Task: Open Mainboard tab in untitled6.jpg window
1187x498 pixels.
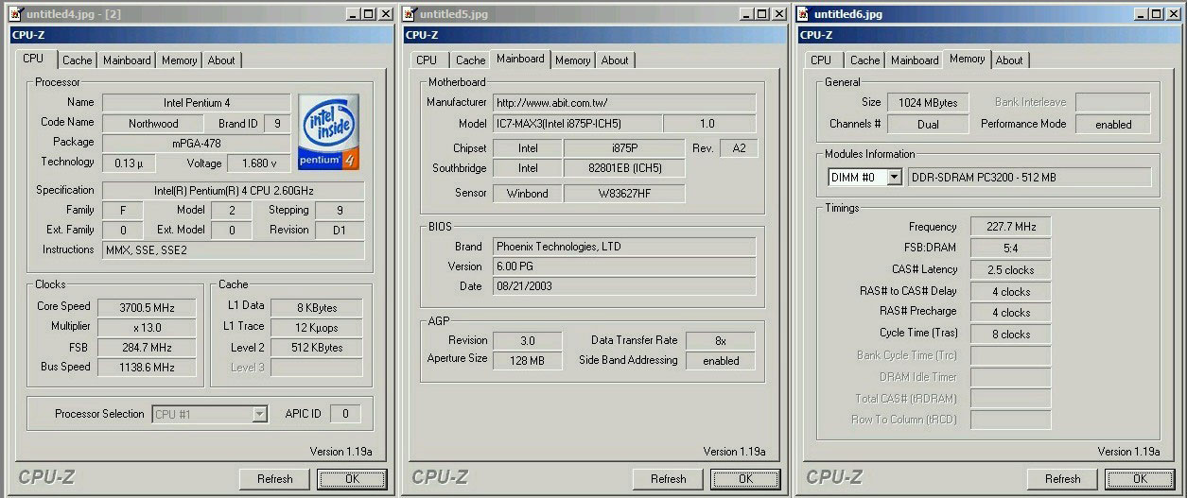Action: point(915,60)
